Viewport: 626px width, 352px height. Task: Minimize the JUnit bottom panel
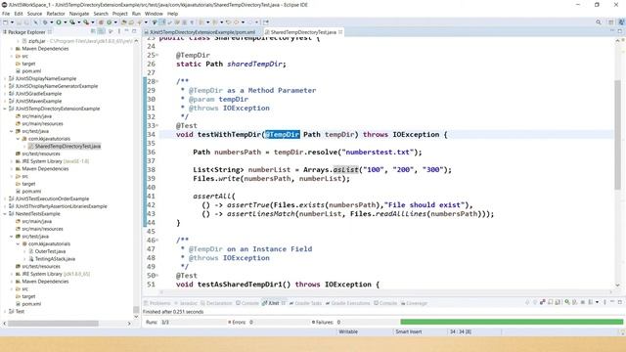coord(612,302)
